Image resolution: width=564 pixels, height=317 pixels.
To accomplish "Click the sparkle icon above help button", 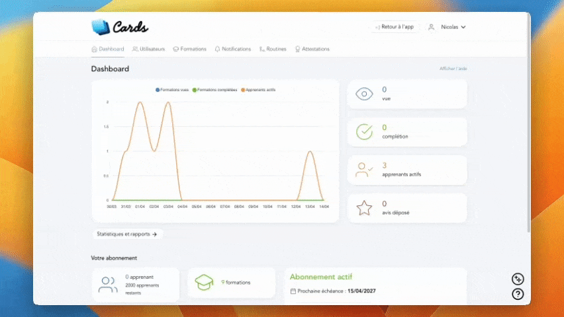I will (518, 279).
